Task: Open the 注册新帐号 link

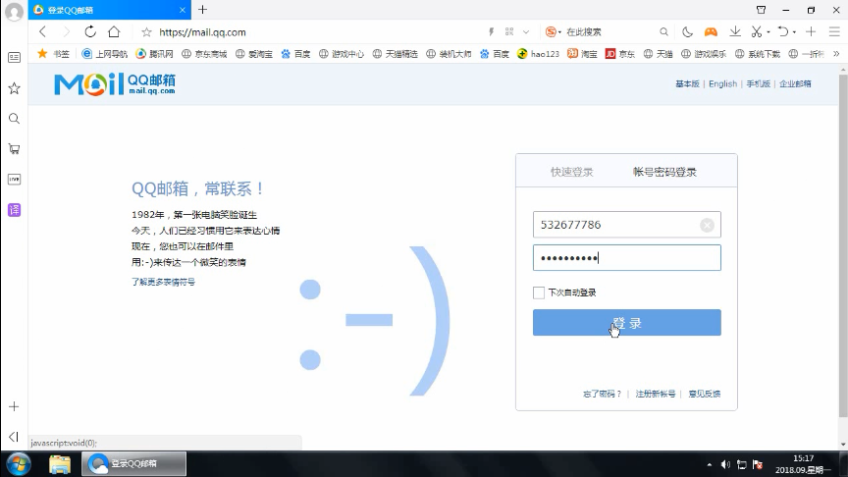Action: pyautogui.click(x=655, y=394)
